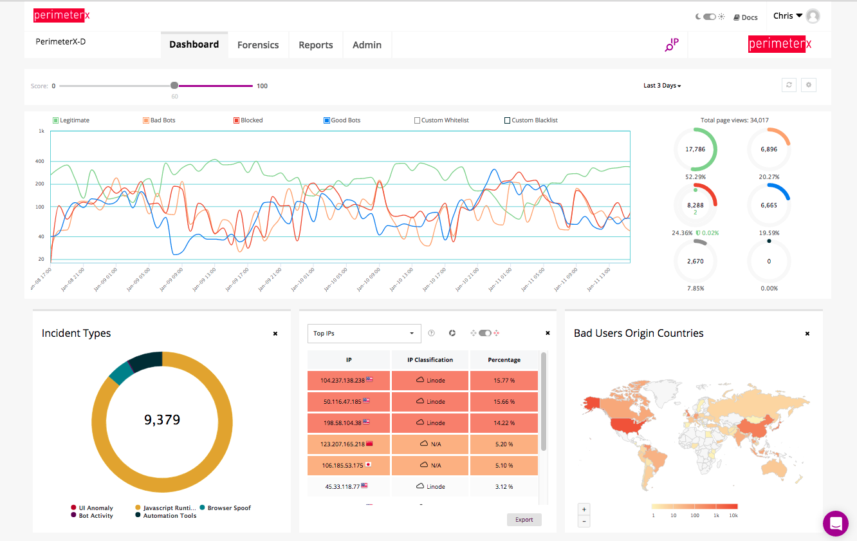Open the Chris user account menu
857x541 pixels.
(x=788, y=16)
